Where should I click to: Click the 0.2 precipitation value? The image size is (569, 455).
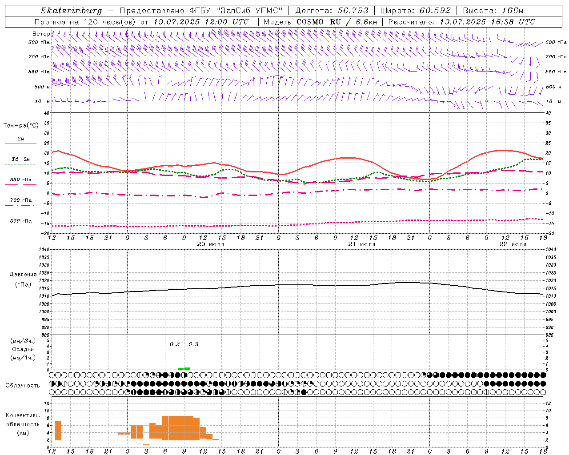[175, 344]
